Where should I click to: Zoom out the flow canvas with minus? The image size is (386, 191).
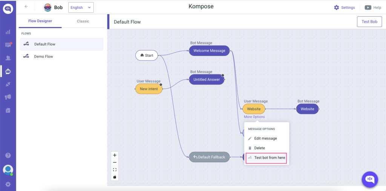[x=115, y=162]
